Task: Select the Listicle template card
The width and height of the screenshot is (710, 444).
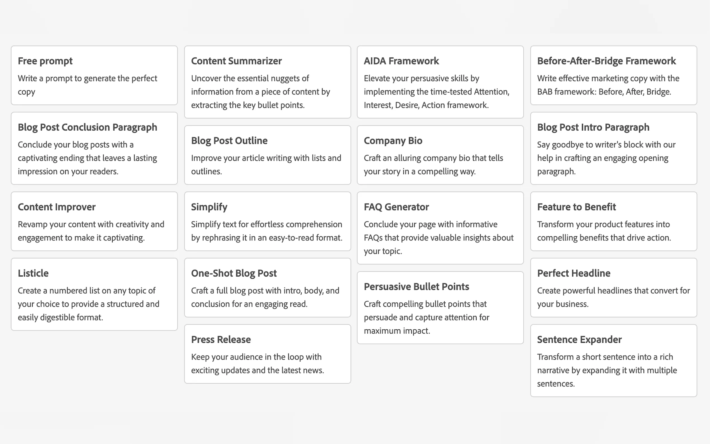Action: [x=94, y=294]
